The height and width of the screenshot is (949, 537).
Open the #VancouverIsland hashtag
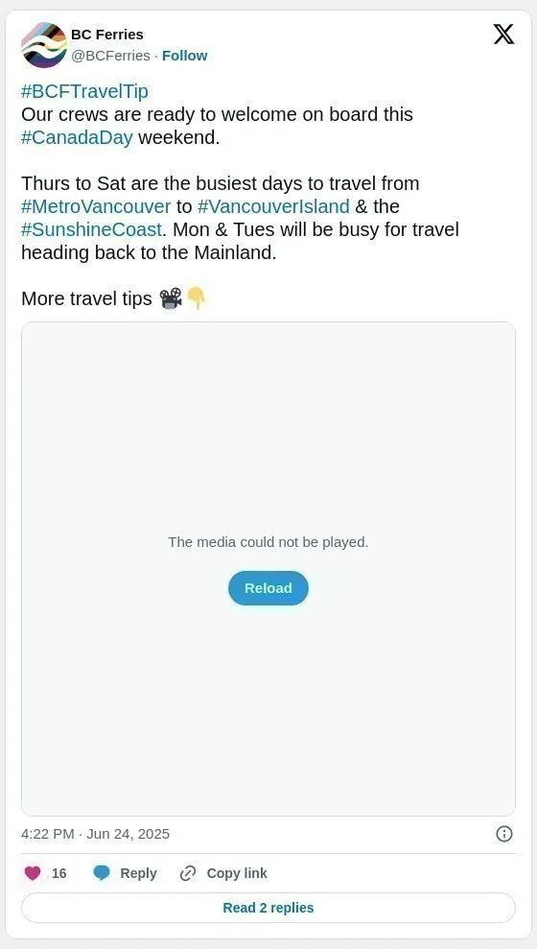tap(273, 207)
